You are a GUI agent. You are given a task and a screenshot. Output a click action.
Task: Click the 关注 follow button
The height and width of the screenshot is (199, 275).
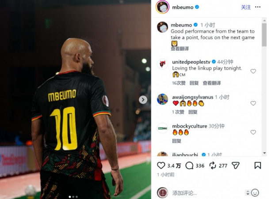click(x=246, y=7)
